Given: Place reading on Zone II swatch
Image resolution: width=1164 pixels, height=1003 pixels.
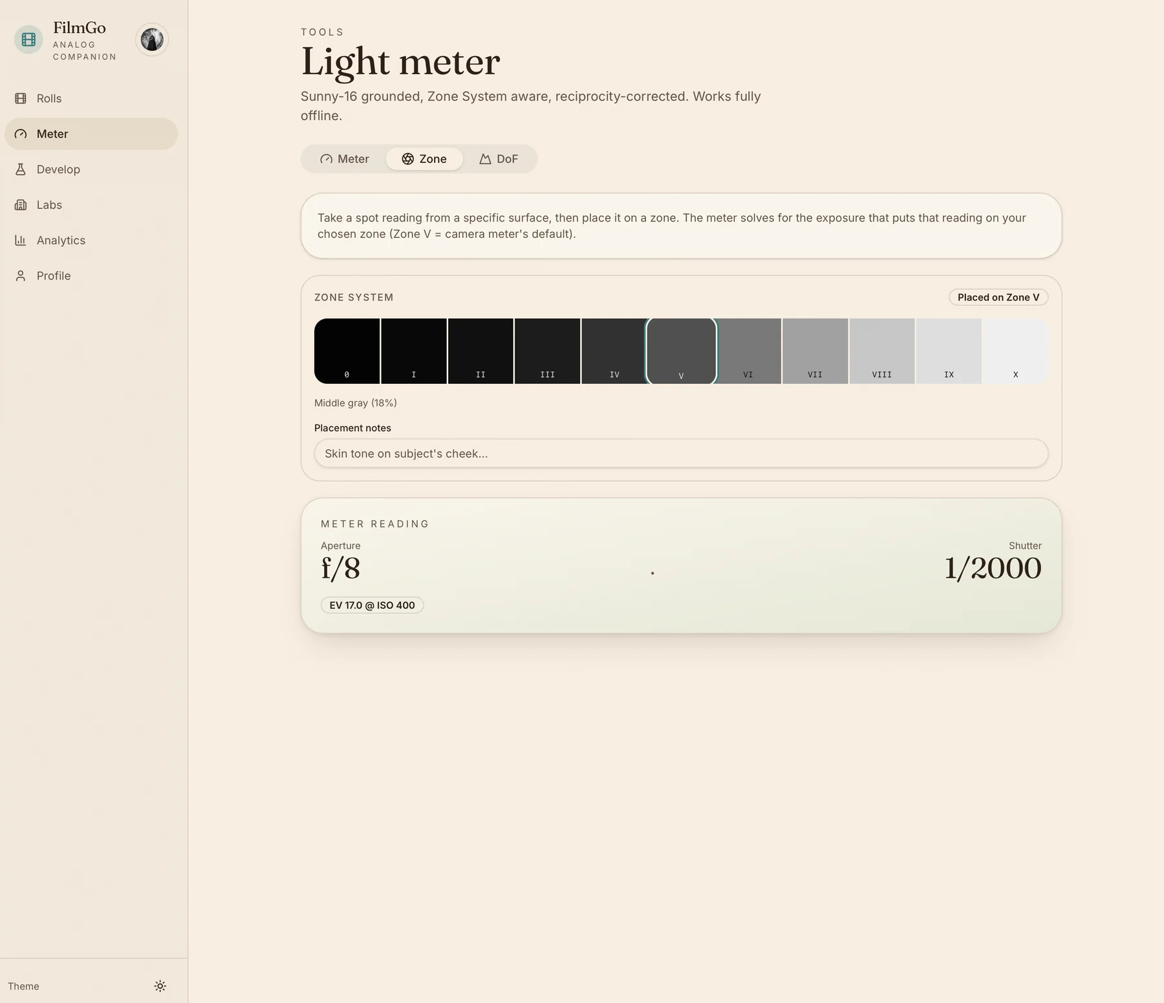Looking at the screenshot, I should (480, 351).
